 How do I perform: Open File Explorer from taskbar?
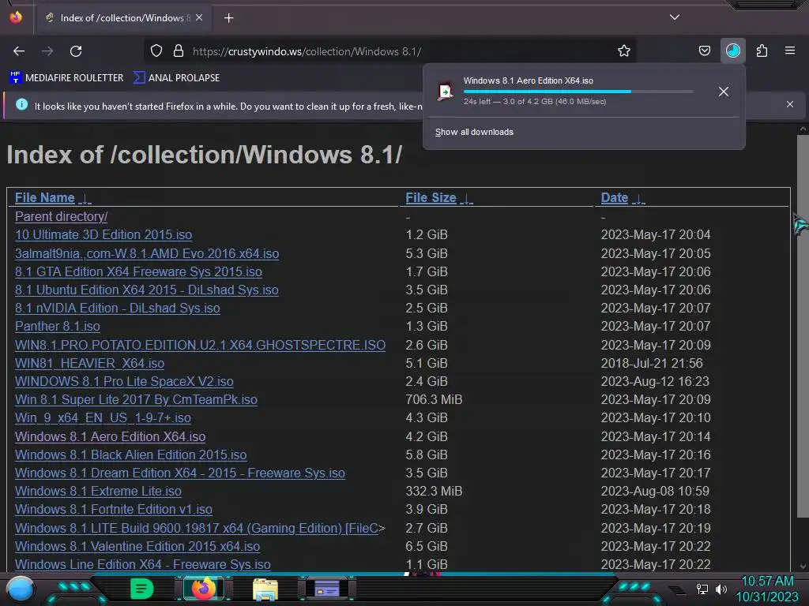tap(265, 589)
